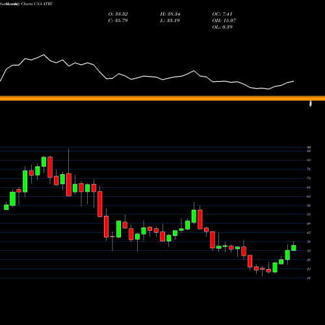
Task: Click the 62 price axis label
Action: [x=309, y=196]
